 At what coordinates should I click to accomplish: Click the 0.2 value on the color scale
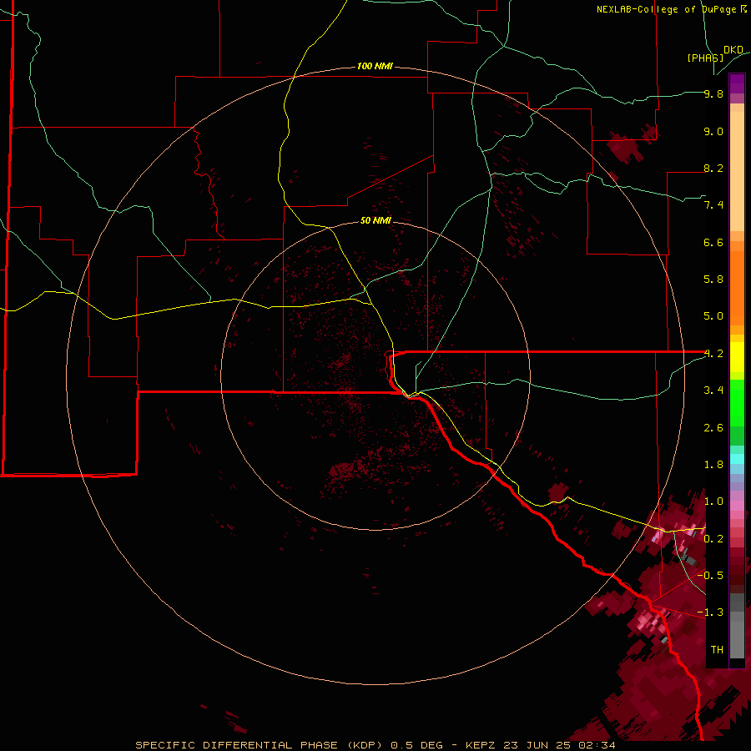(x=713, y=539)
